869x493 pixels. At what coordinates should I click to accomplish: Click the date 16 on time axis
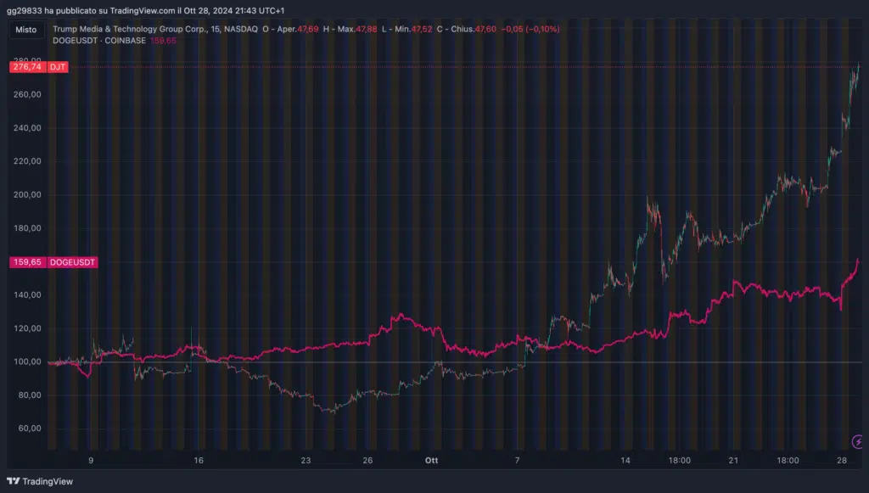pos(199,460)
